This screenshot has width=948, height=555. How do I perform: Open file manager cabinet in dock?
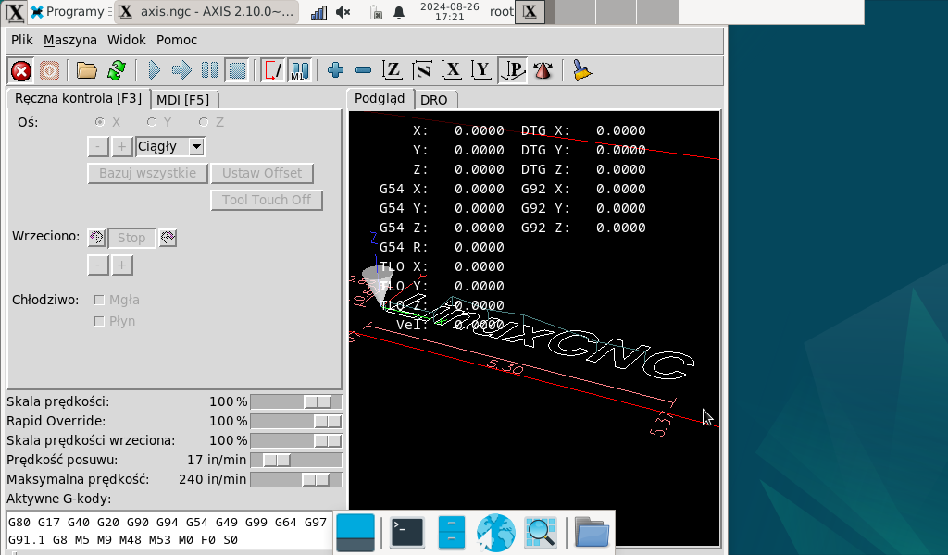pyautogui.click(x=451, y=533)
